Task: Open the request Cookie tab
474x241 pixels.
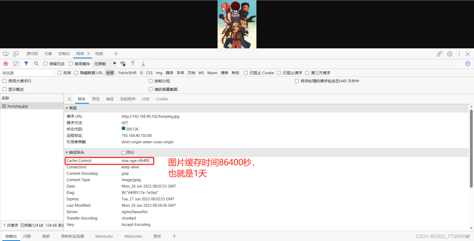Action: click(162, 99)
